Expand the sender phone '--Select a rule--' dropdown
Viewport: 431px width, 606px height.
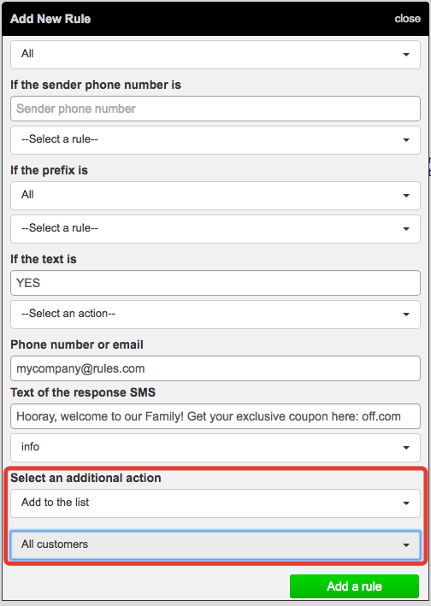(x=215, y=140)
